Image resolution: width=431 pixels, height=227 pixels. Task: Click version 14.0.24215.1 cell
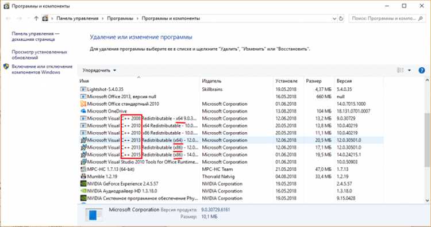coord(349,155)
